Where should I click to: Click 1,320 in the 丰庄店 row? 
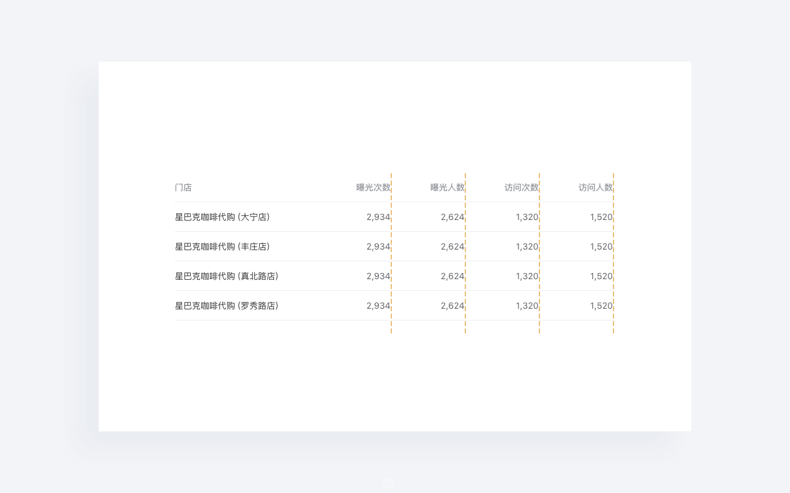[x=527, y=246]
